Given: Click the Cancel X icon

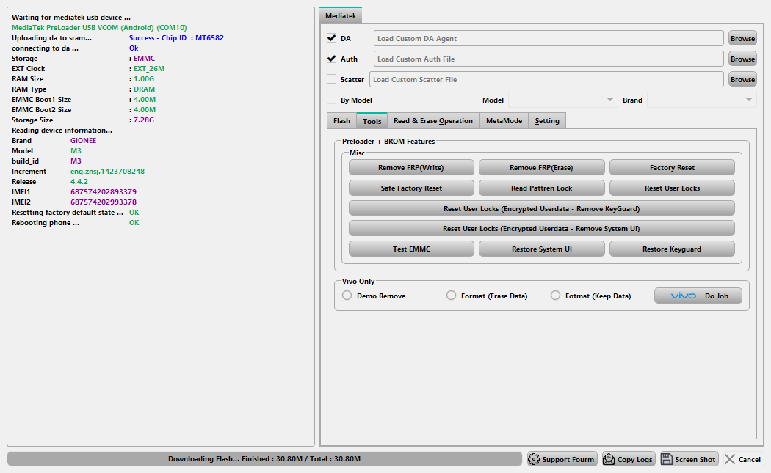Looking at the screenshot, I should [x=730, y=459].
